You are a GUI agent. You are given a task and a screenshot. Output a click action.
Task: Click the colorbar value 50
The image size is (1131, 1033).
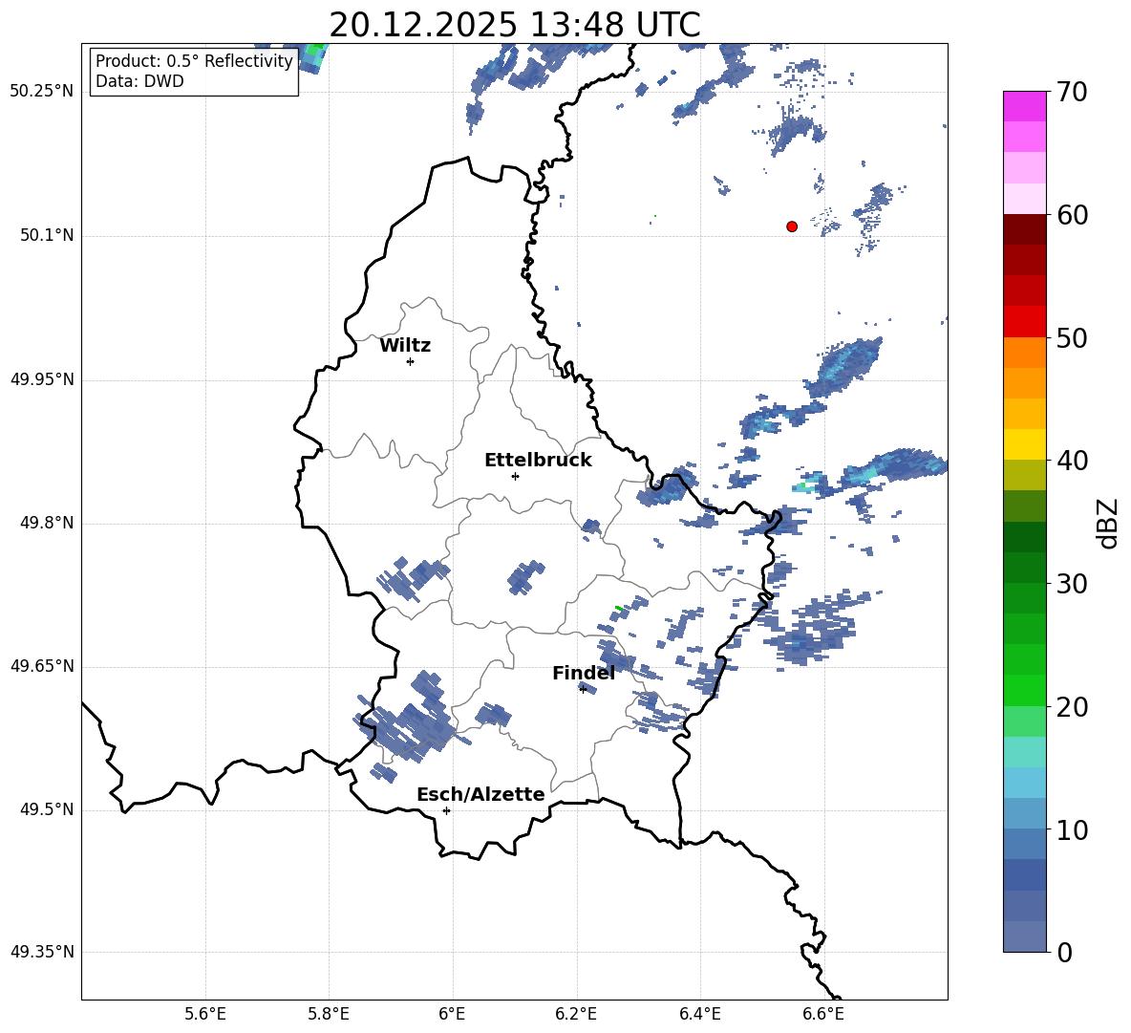pyautogui.click(x=1072, y=338)
